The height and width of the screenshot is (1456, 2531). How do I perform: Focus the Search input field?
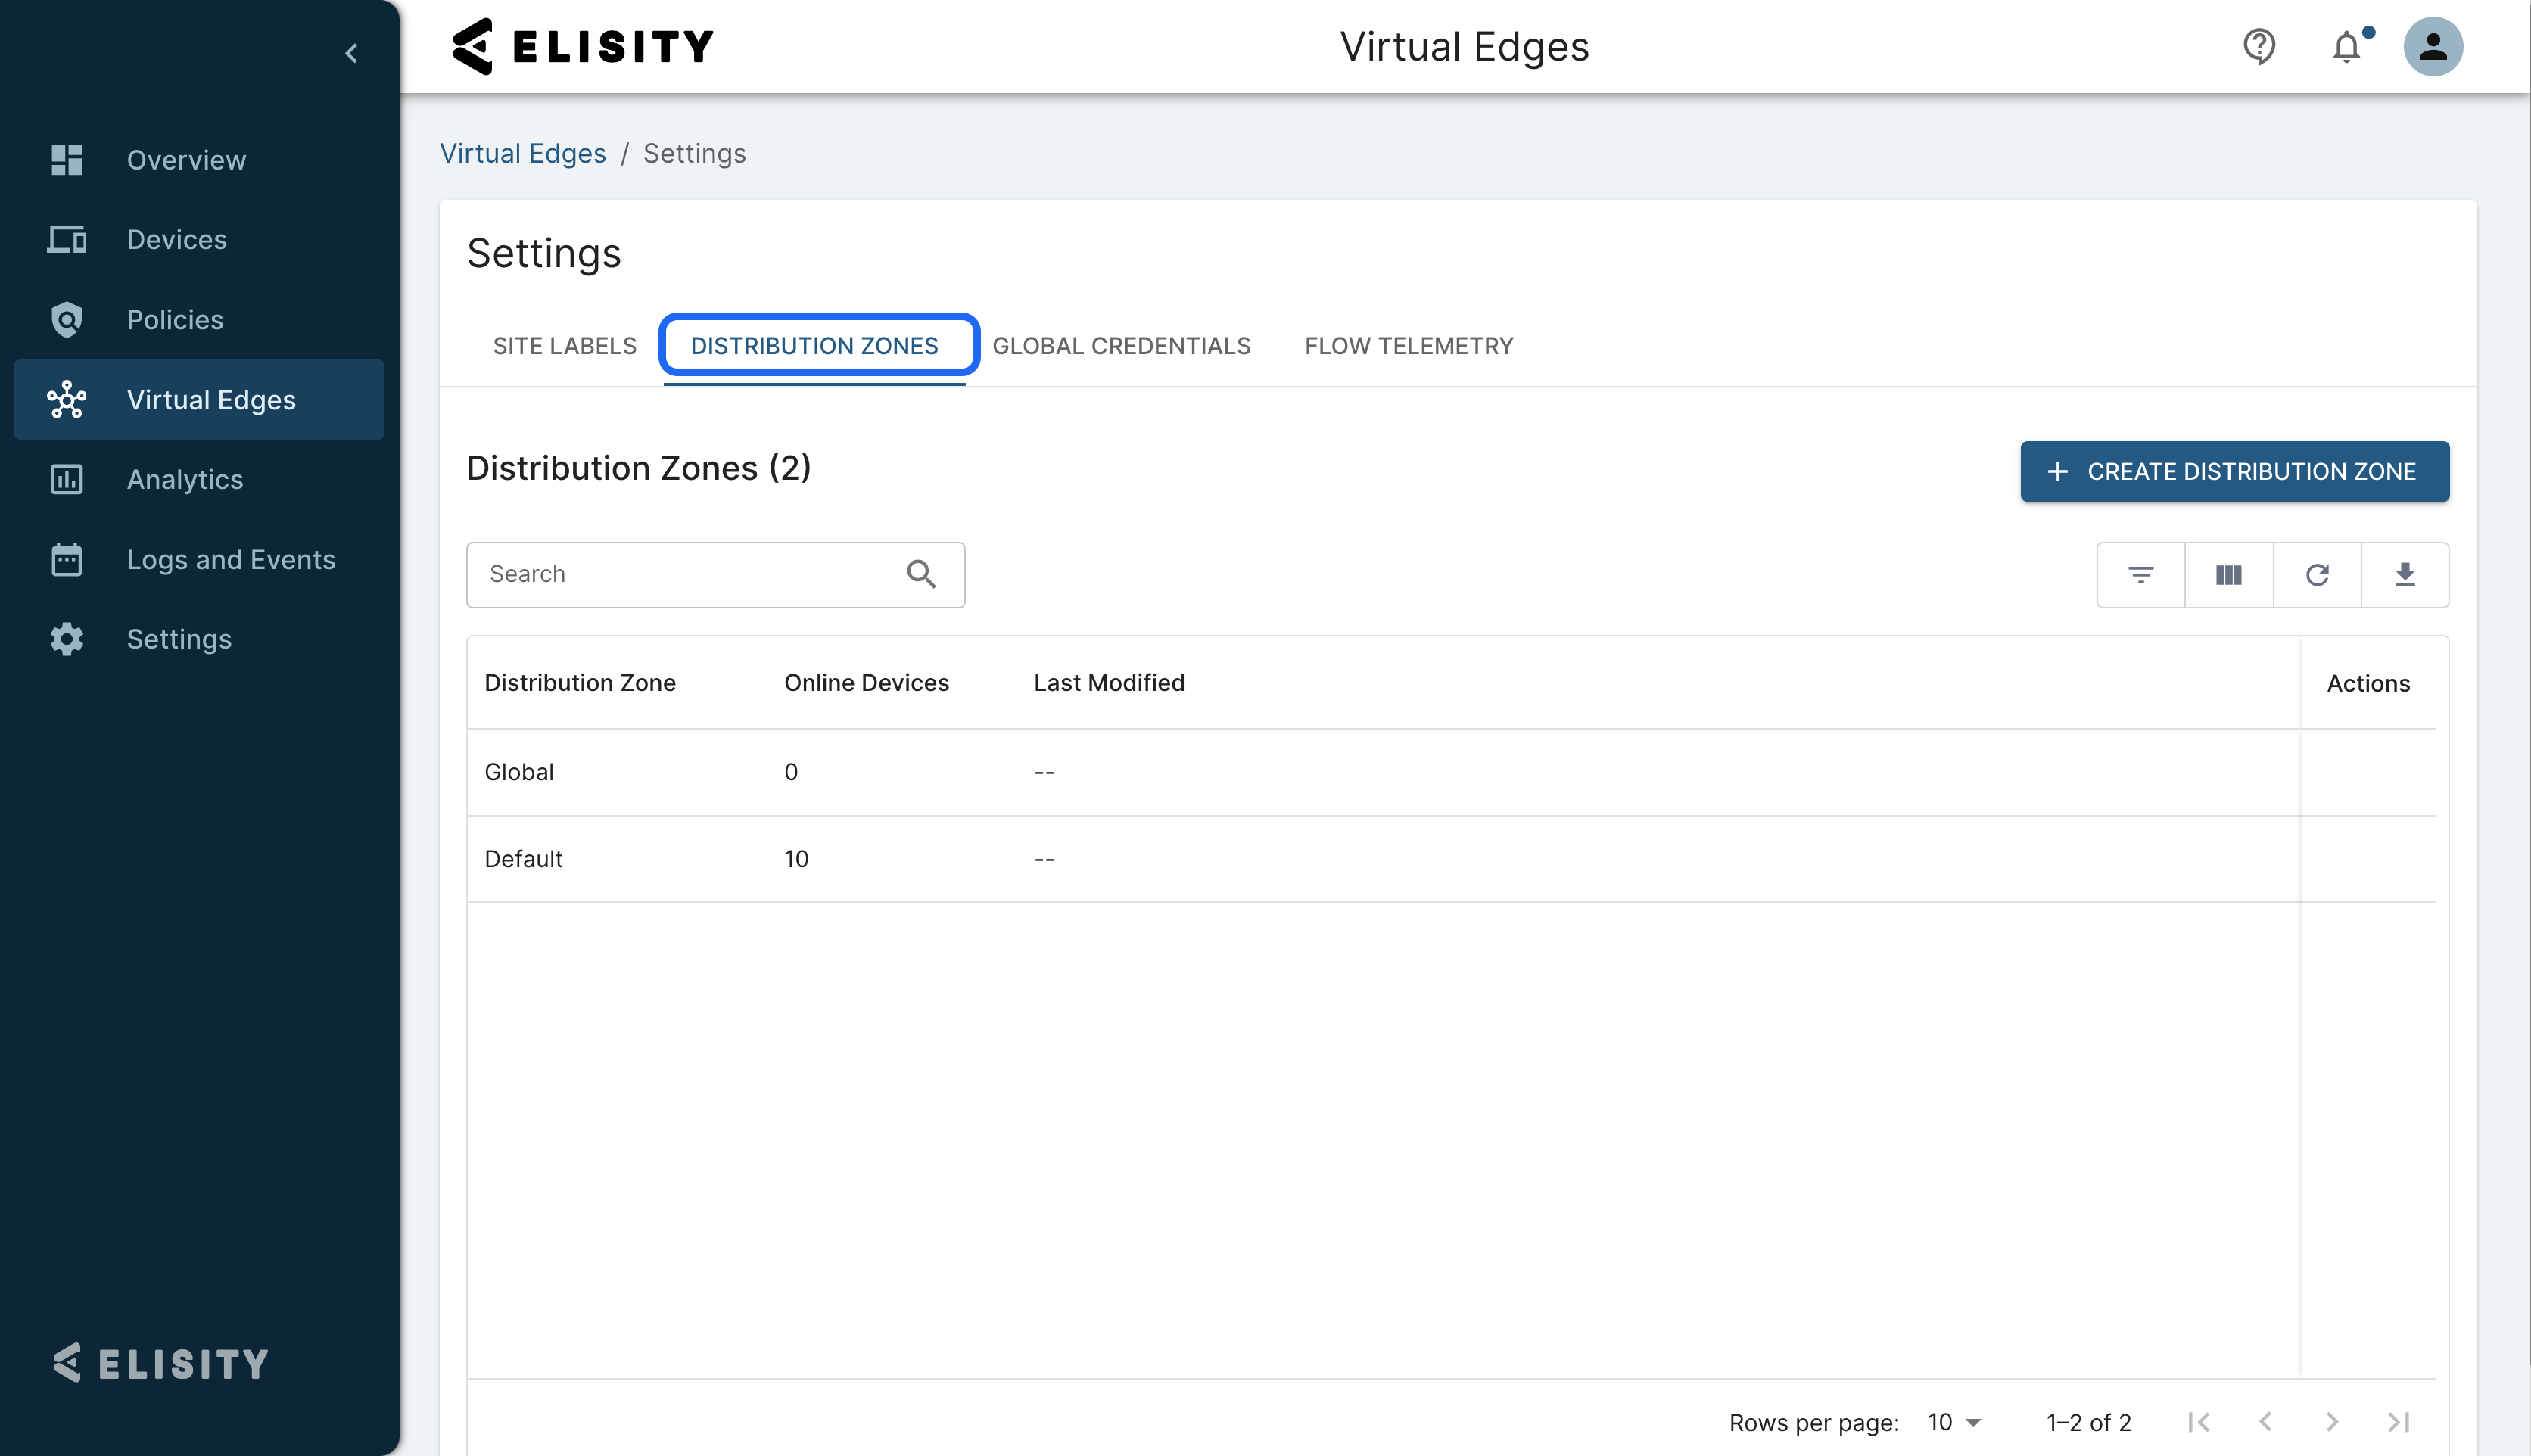tap(715, 574)
